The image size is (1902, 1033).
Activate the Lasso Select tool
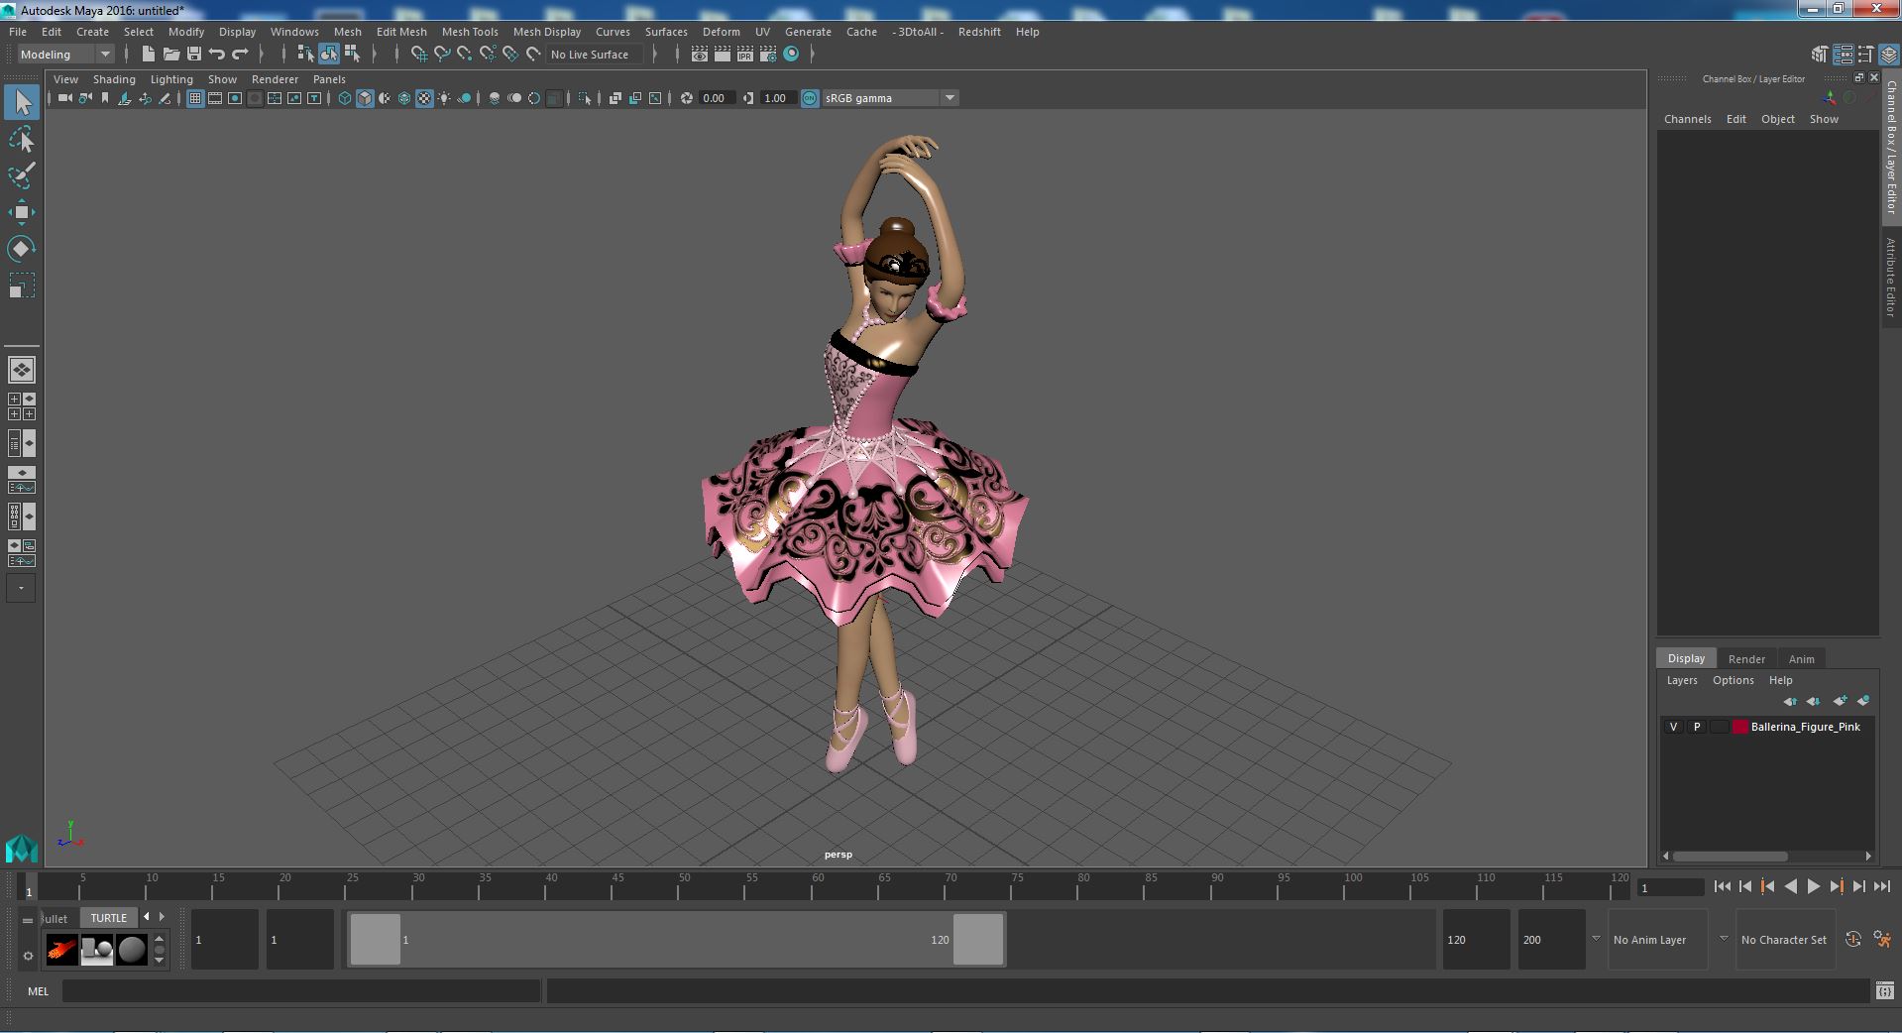point(22,140)
